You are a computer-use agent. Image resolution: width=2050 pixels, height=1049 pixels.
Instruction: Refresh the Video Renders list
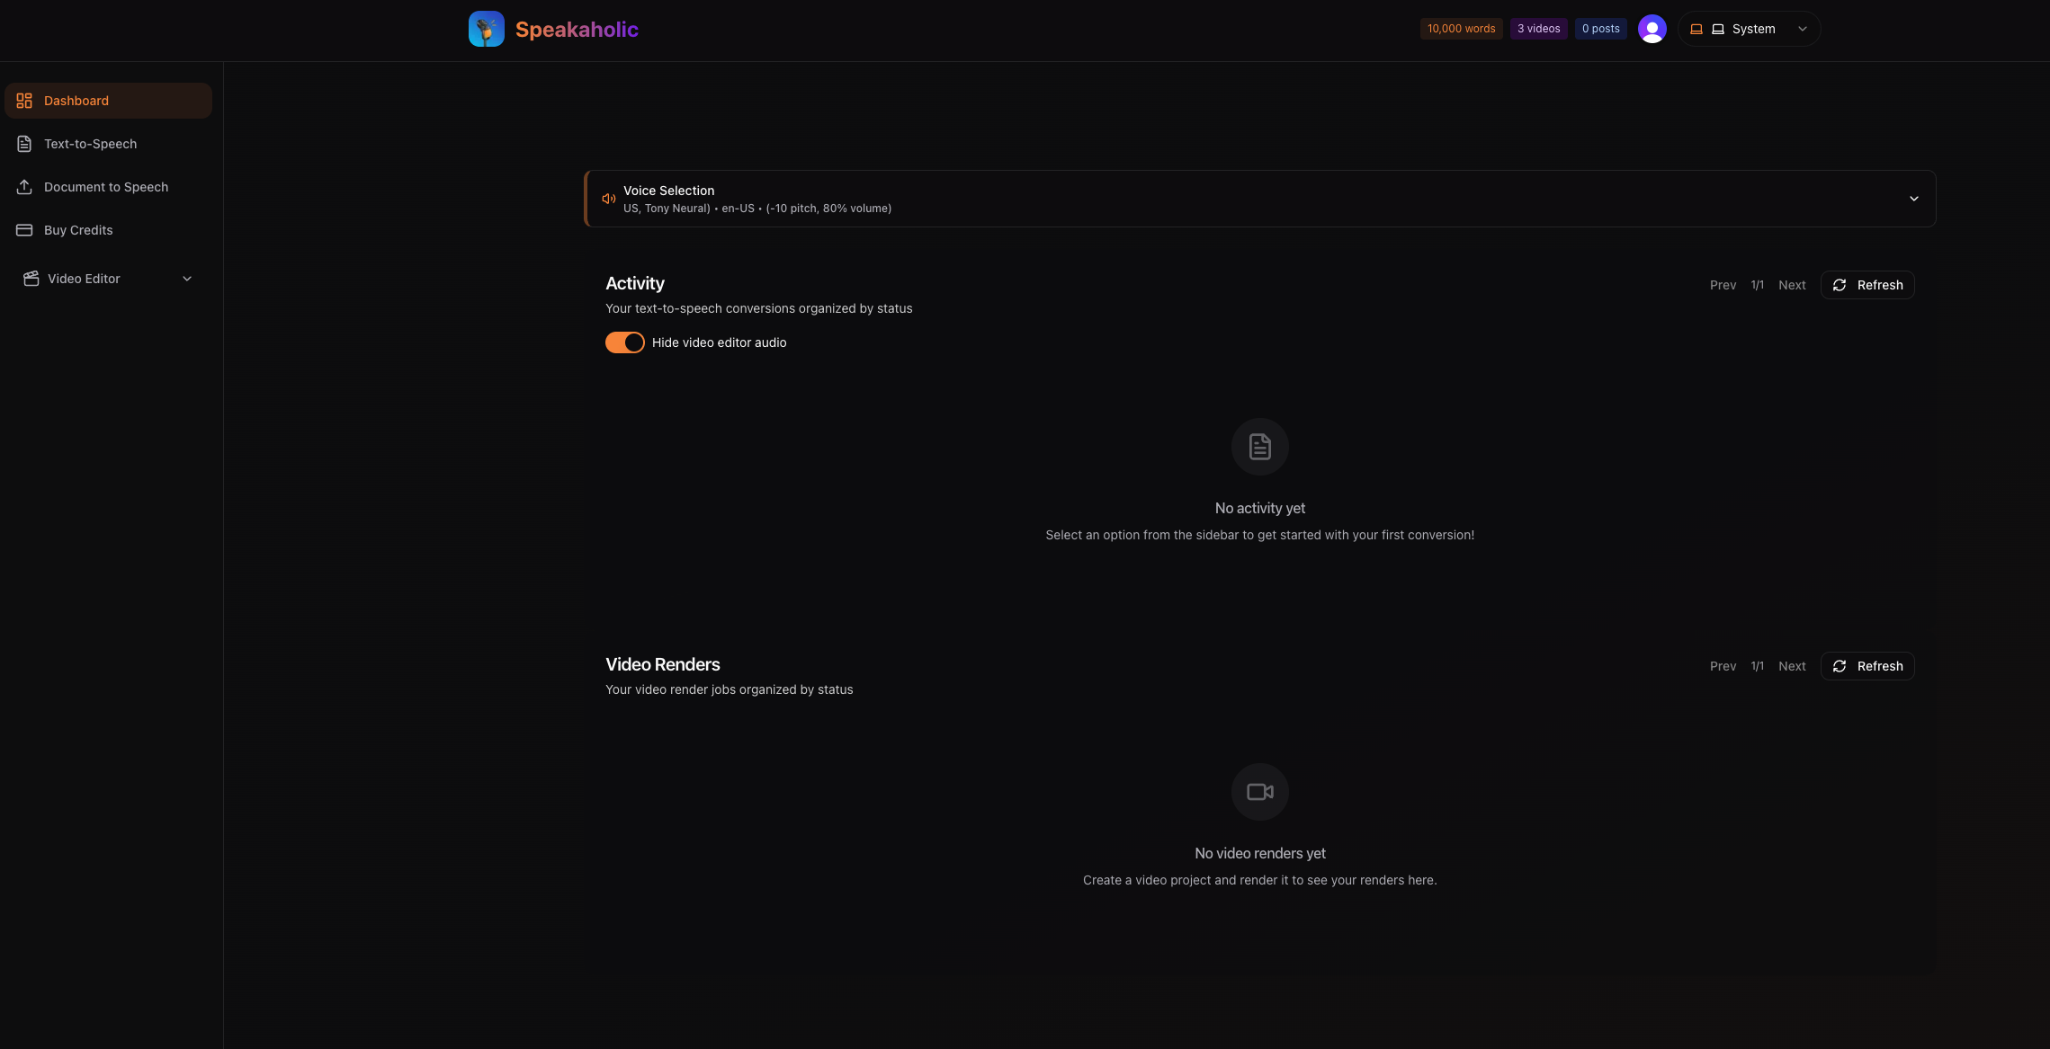[x=1867, y=666]
